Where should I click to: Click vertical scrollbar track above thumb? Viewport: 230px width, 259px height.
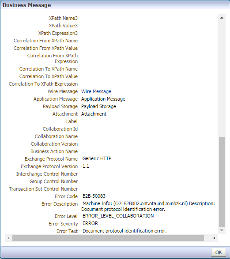point(222,79)
